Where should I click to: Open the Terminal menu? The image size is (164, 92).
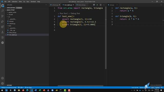[x=33, y=2]
